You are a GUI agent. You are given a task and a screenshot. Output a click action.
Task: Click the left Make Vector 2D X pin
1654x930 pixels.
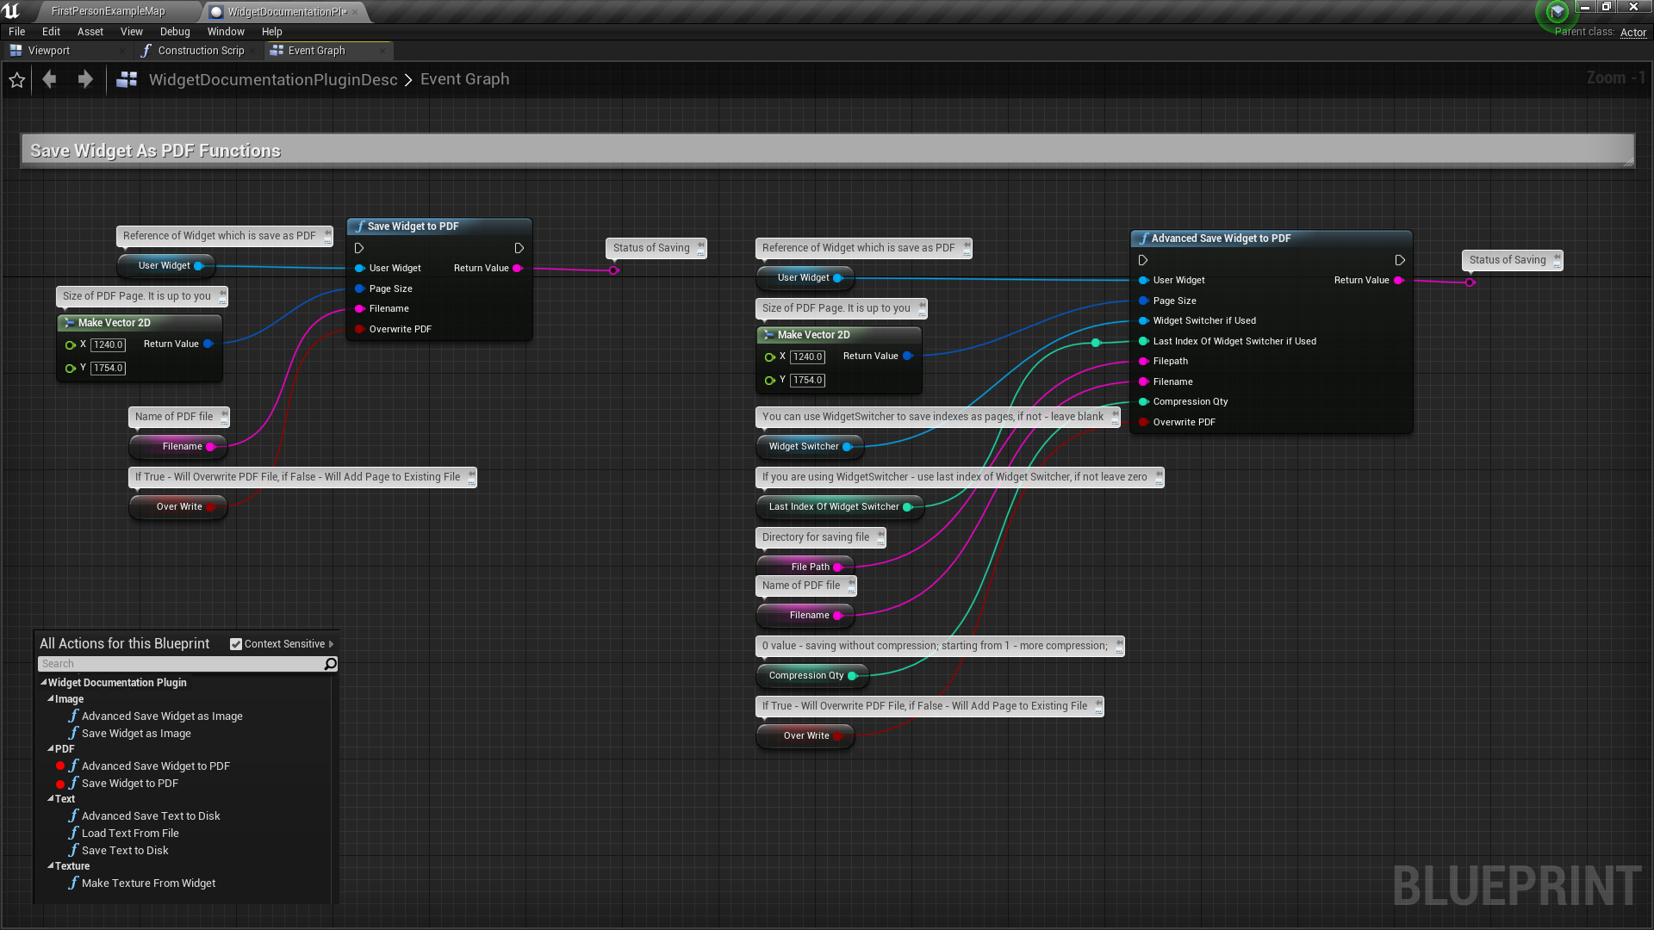[70, 344]
